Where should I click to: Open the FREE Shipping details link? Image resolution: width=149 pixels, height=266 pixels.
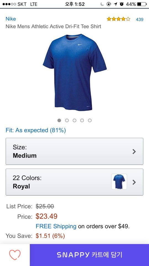56,226
